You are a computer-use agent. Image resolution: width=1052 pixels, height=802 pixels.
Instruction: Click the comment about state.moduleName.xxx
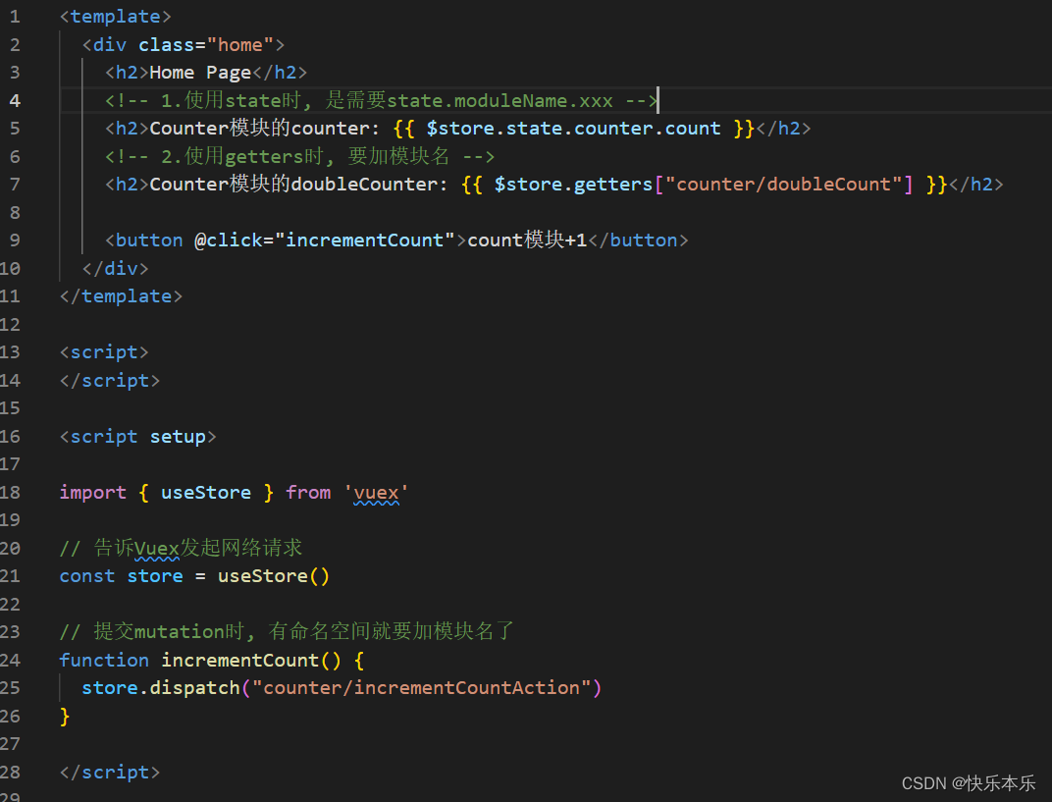(x=381, y=101)
